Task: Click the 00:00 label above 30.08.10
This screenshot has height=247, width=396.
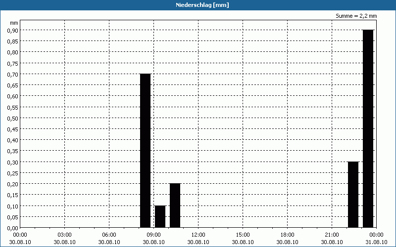Action: [20, 235]
